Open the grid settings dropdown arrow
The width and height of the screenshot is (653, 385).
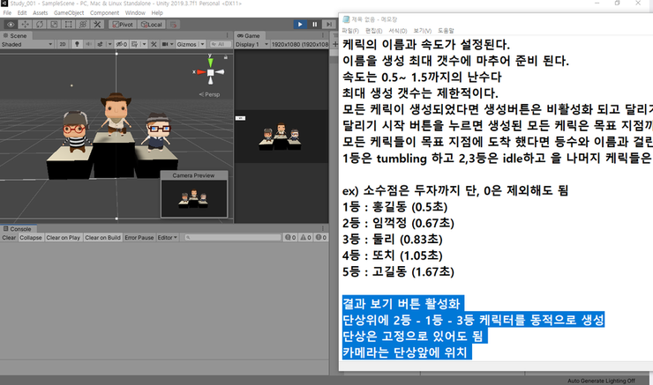pos(144,44)
